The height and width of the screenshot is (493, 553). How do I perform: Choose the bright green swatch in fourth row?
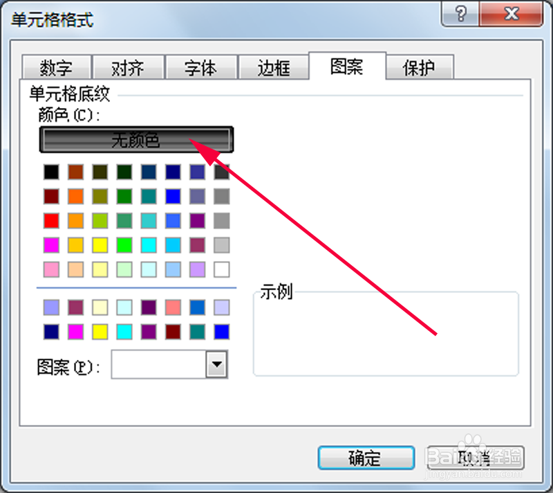pyautogui.click(x=124, y=245)
